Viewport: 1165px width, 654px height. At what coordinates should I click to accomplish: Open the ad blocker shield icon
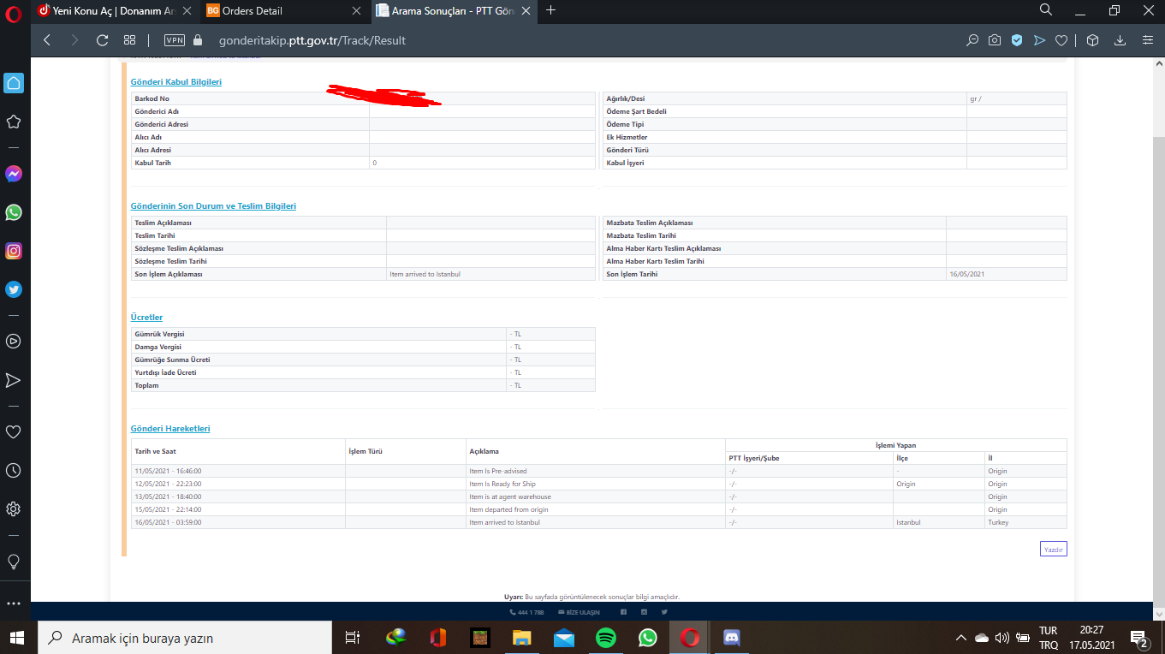point(1017,40)
